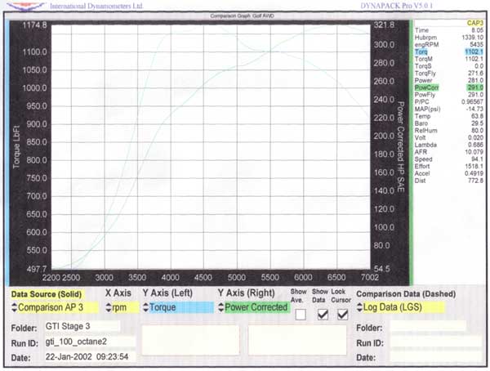Toggle the Show Data checkbox
This screenshot has width=490, height=371.
point(323,315)
